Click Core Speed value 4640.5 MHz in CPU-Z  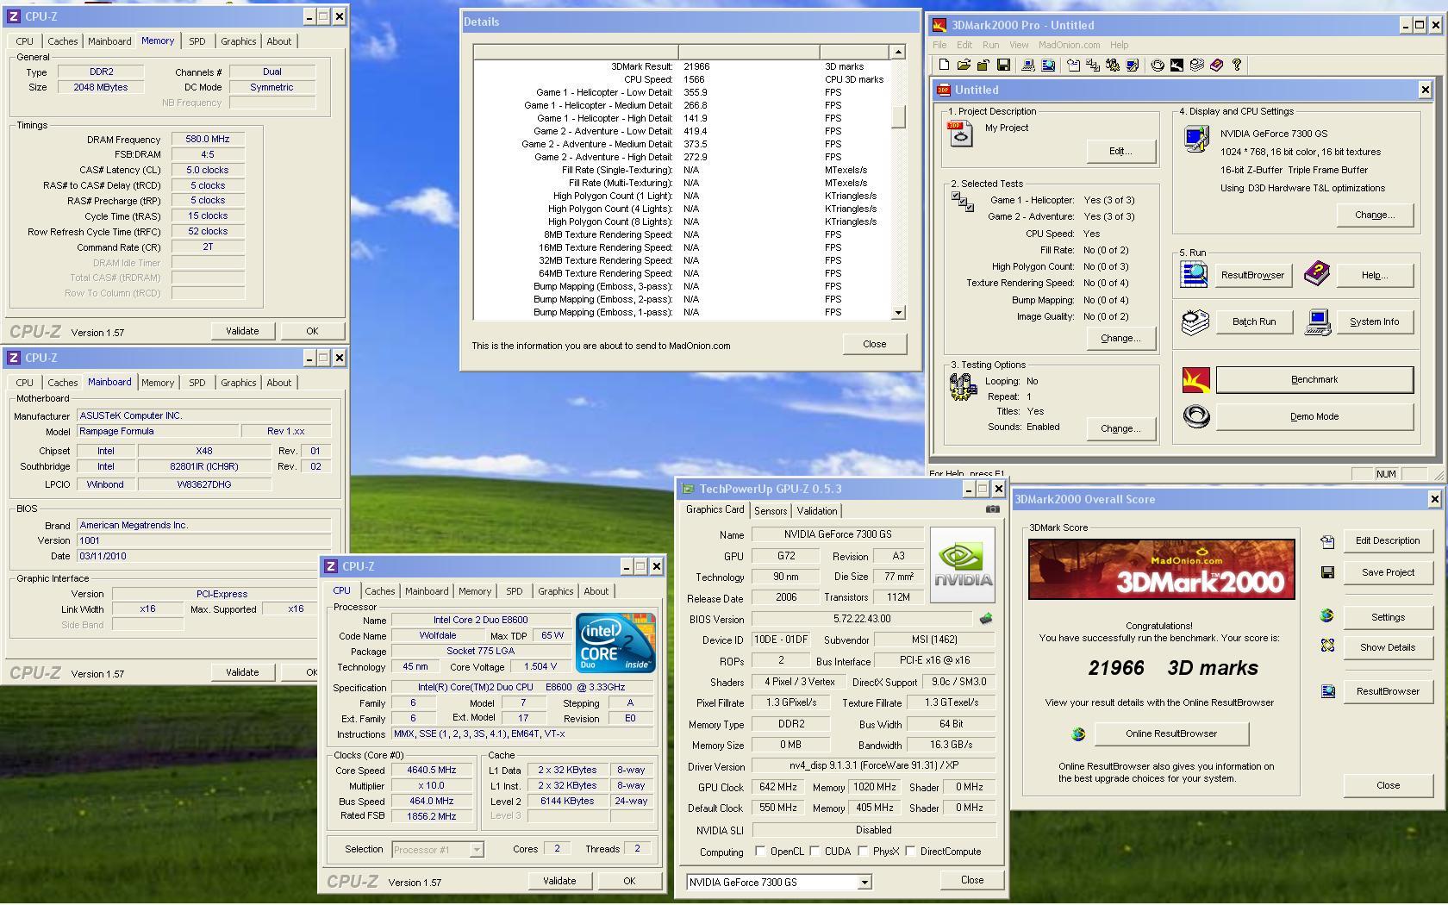(x=431, y=771)
